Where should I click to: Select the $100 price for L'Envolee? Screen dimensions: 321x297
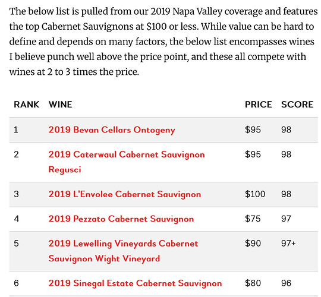coord(255,194)
